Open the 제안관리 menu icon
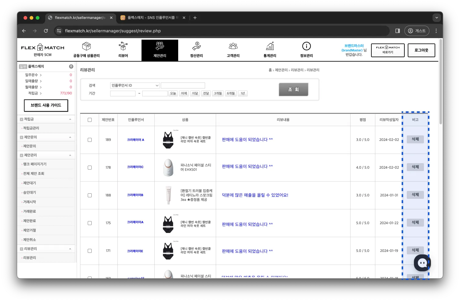This screenshot has height=301, width=460. [x=160, y=46]
